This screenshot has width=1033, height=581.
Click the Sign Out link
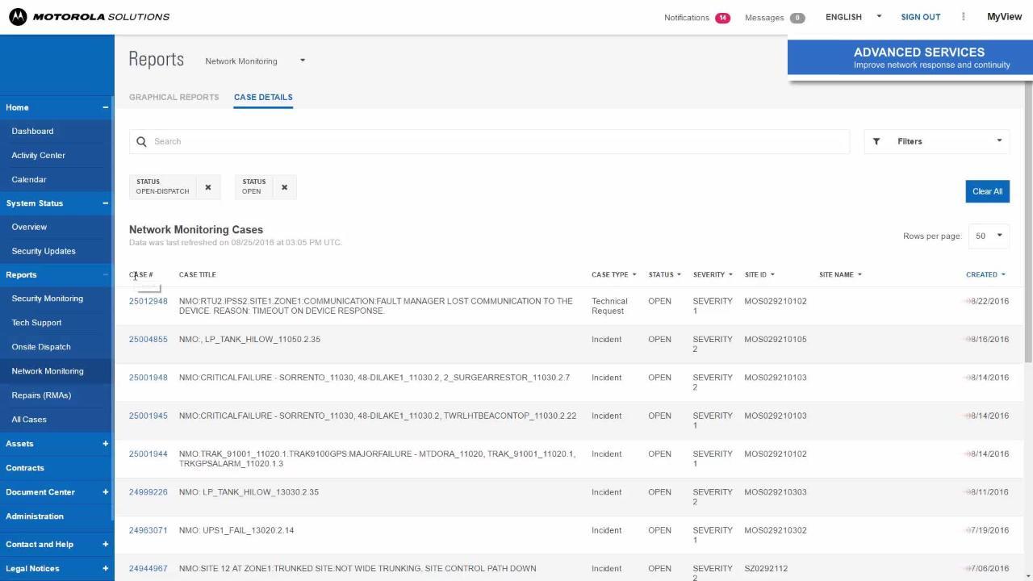click(x=920, y=17)
